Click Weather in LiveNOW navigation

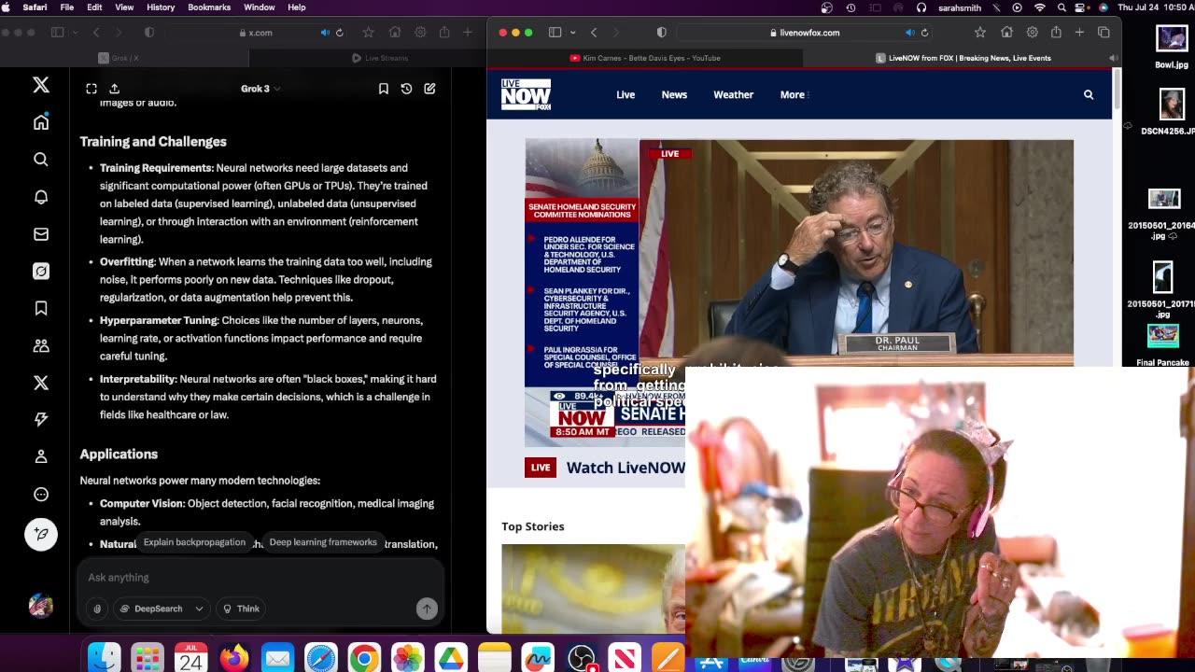pyautogui.click(x=734, y=94)
